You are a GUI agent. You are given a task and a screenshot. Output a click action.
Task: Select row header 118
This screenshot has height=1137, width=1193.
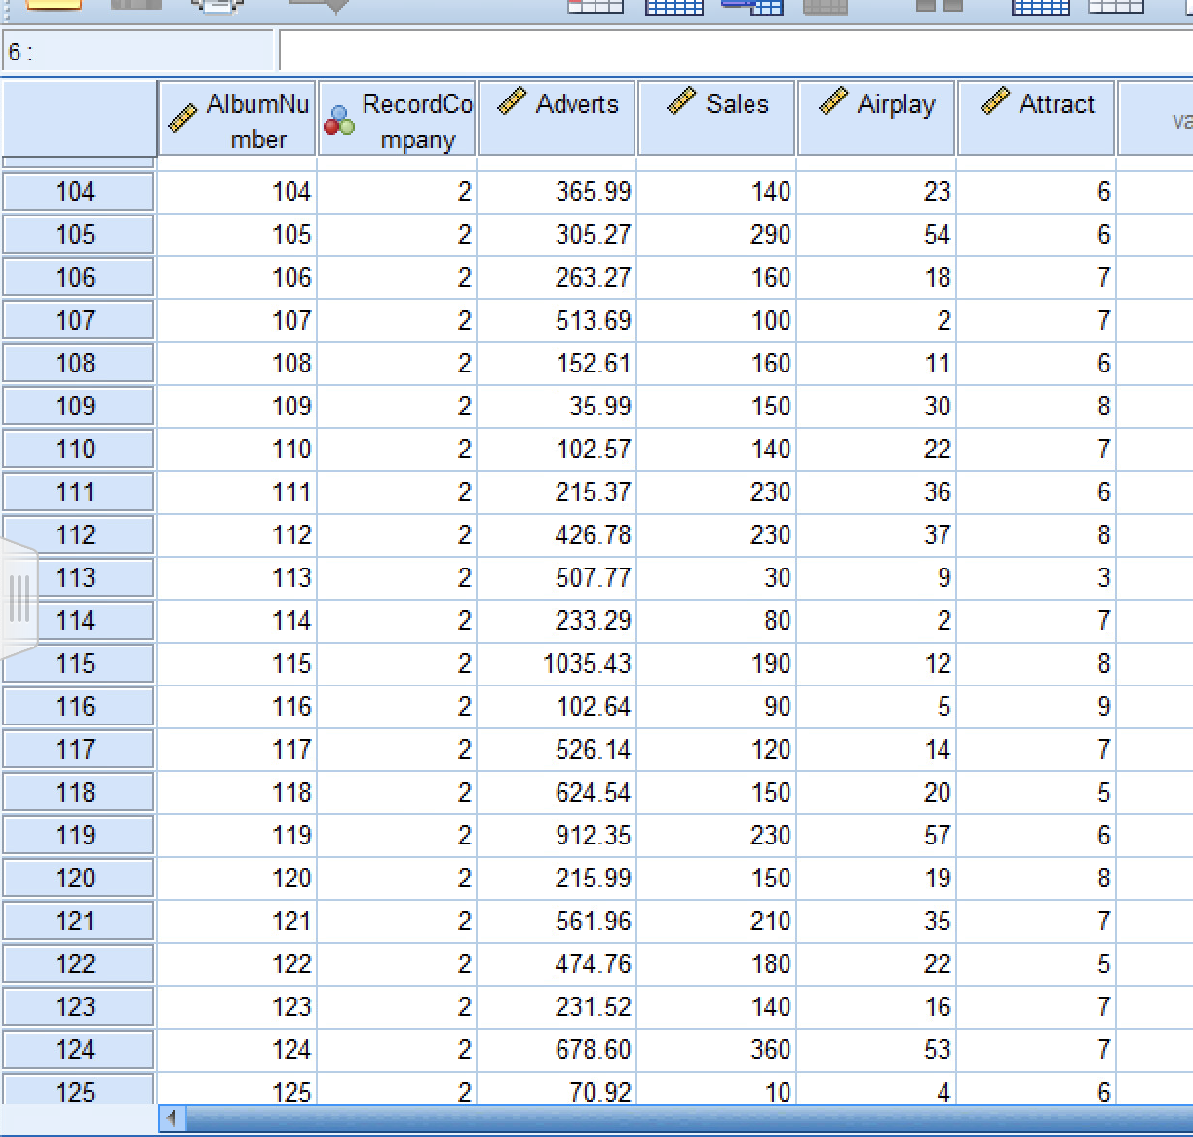coord(78,792)
